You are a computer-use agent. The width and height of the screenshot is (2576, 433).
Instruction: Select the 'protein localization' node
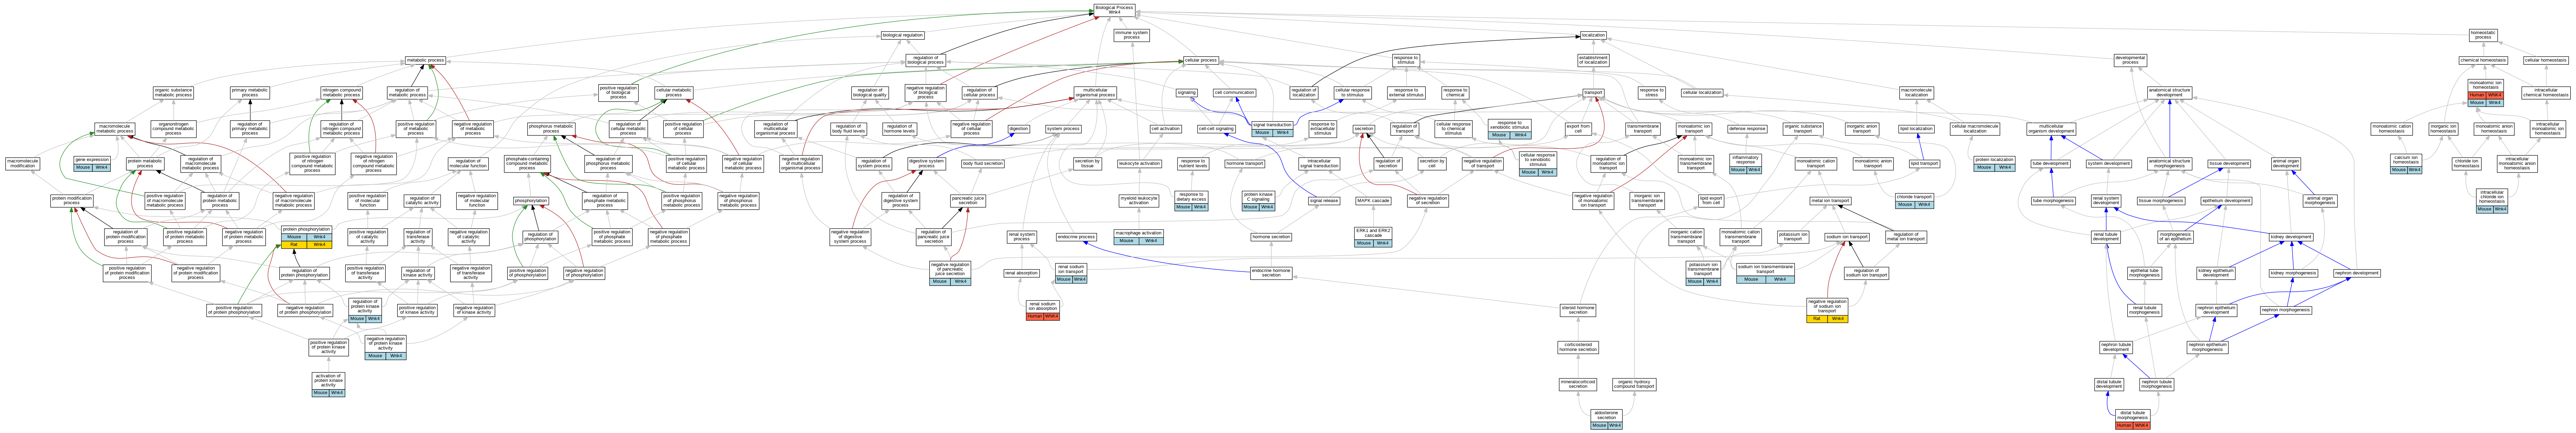pos(1994,163)
